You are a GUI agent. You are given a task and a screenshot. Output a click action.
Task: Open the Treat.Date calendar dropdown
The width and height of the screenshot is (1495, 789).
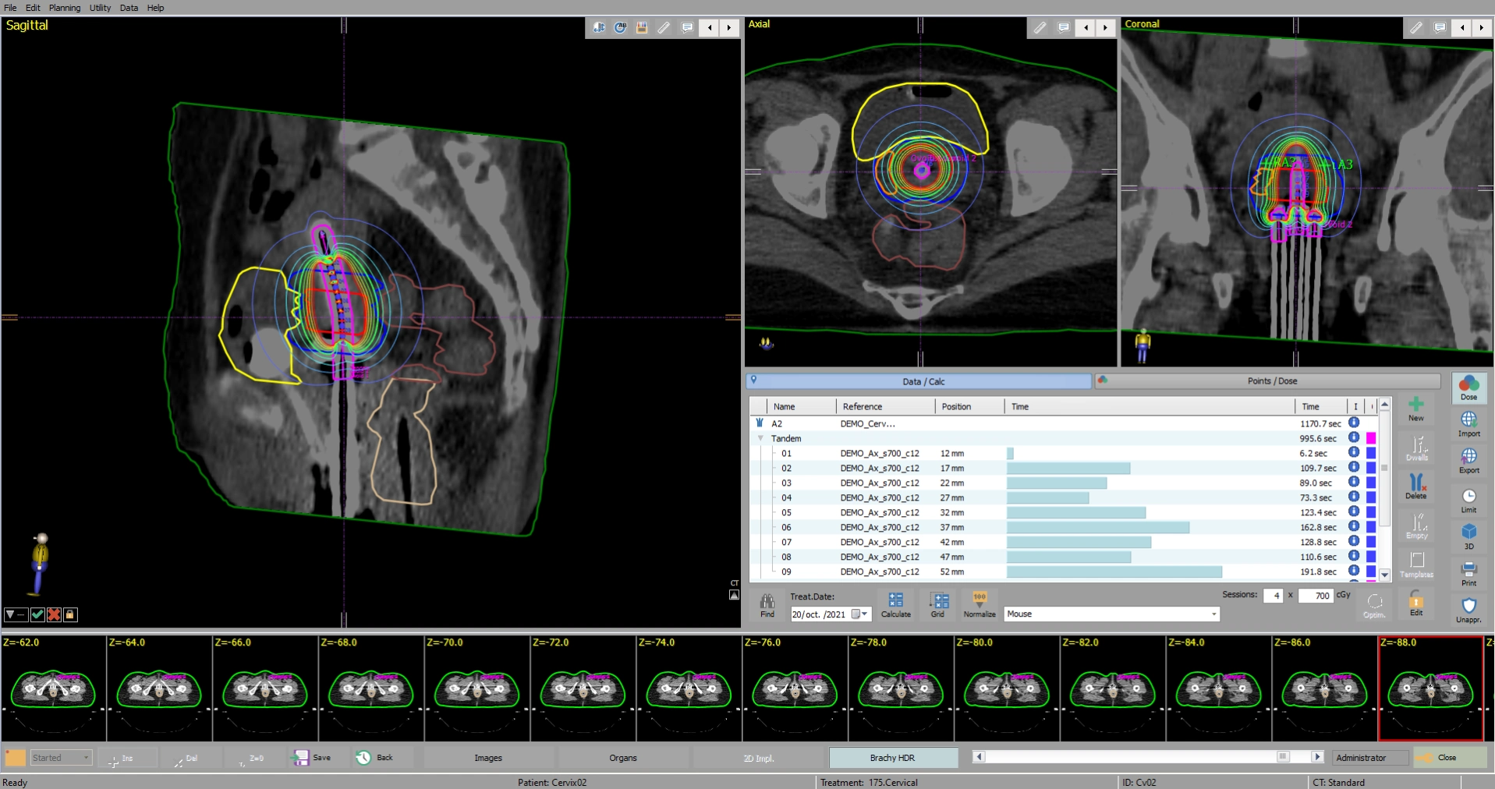[x=864, y=614]
